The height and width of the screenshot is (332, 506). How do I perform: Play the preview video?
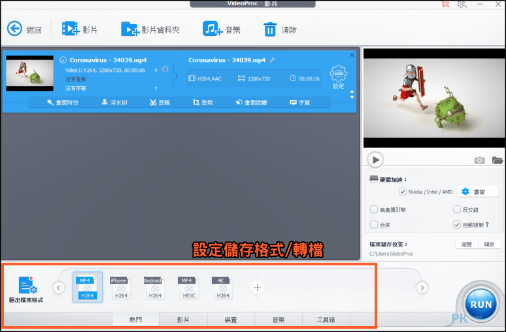(375, 159)
